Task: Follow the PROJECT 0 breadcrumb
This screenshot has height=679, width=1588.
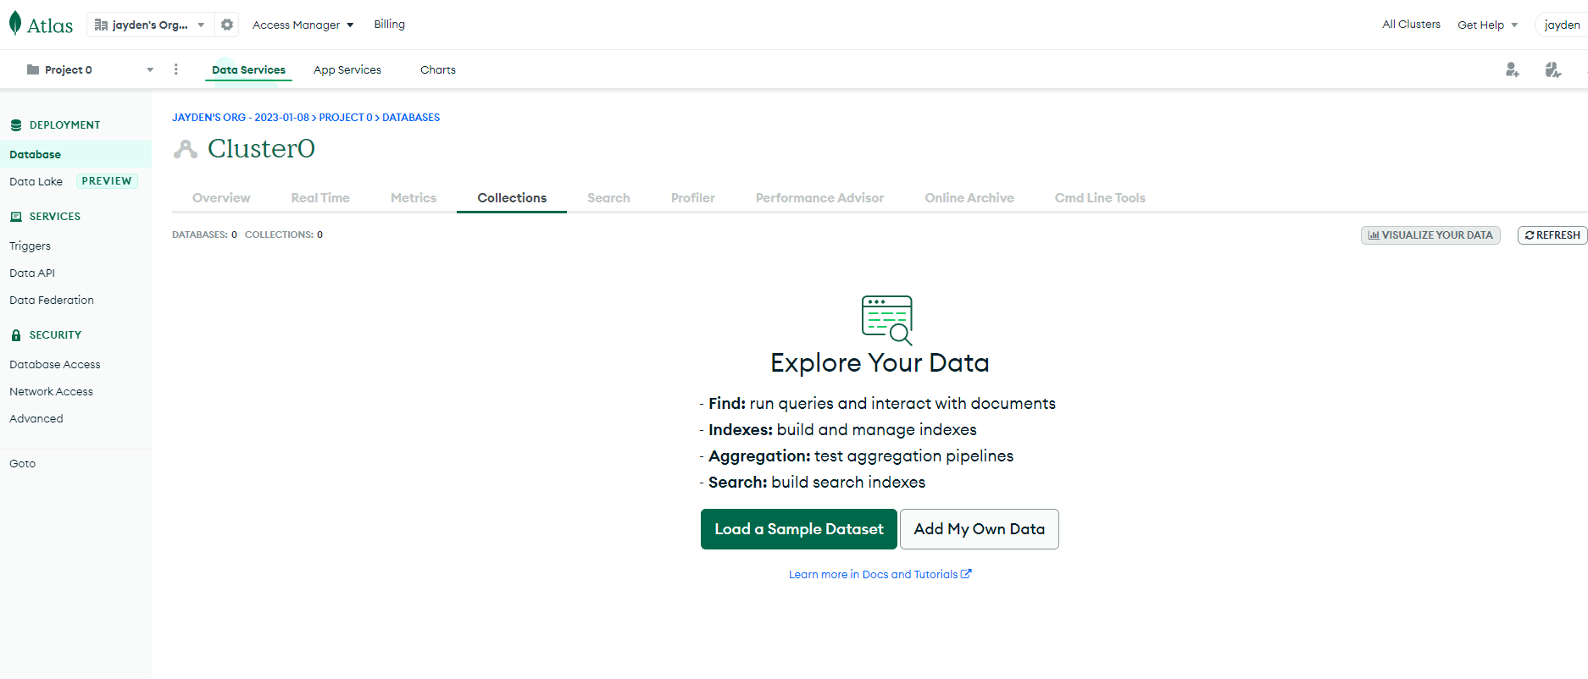Action: [x=346, y=118]
